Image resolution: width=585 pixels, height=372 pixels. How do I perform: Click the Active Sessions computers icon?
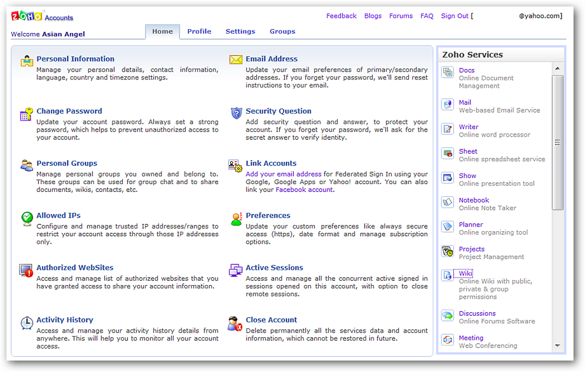(236, 270)
